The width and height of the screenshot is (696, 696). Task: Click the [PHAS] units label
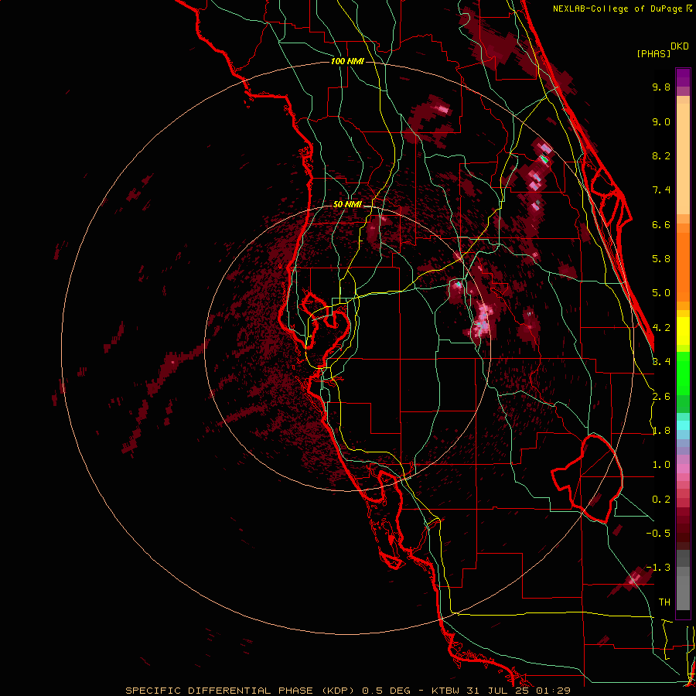pyautogui.click(x=653, y=53)
